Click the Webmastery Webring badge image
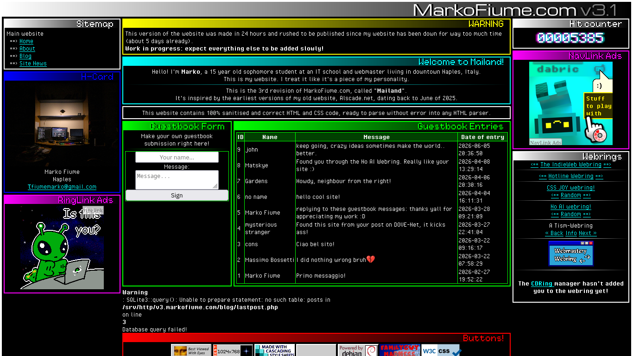 (571, 254)
